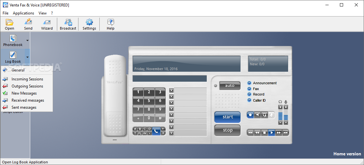Select the headset output button
Screen dimensions: 364x165
(x=264, y=115)
